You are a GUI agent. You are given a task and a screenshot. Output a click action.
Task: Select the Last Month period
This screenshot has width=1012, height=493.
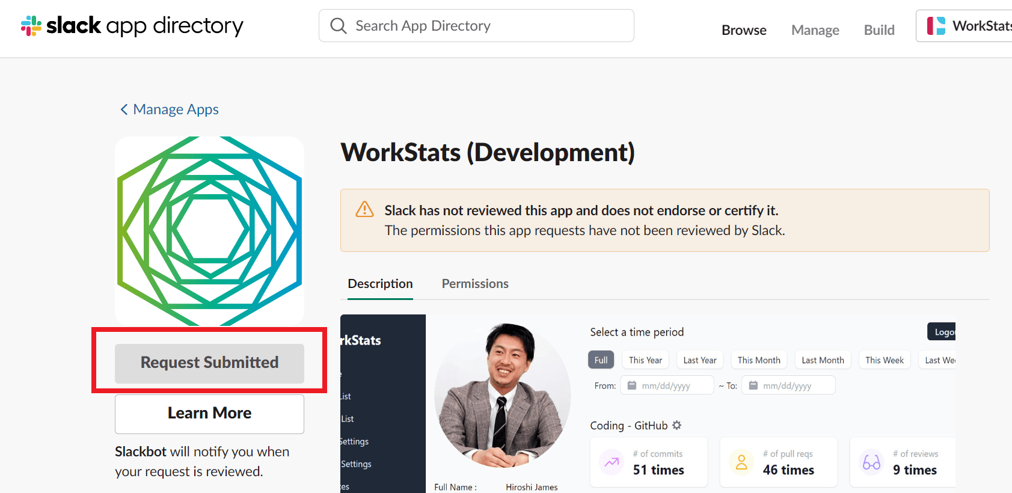823,360
